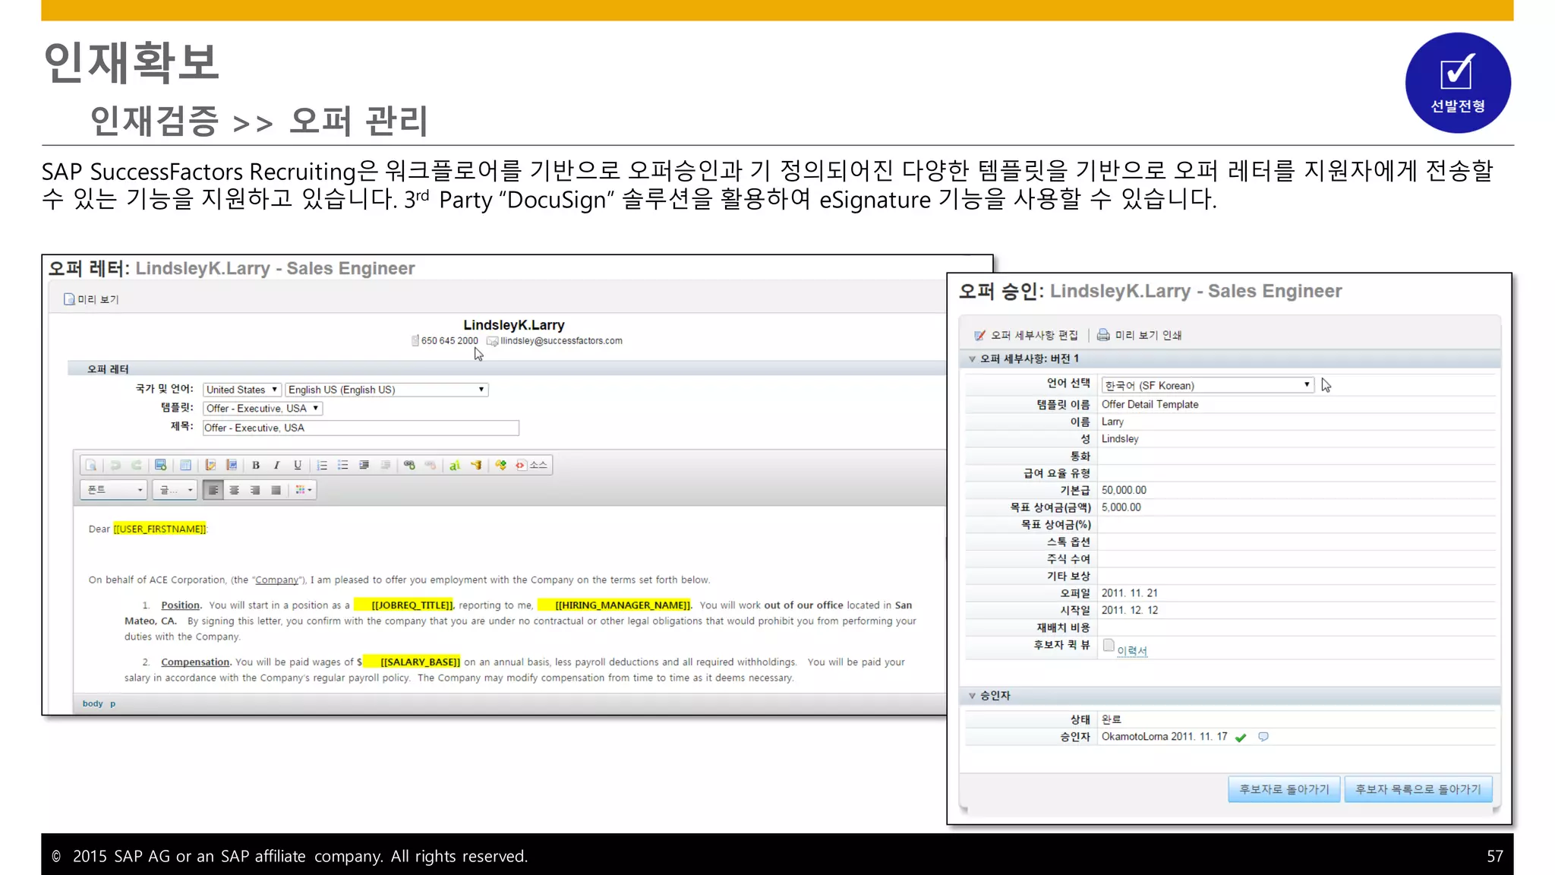Click the 'body' tag in editor status bar
1555x875 pixels.
point(93,704)
